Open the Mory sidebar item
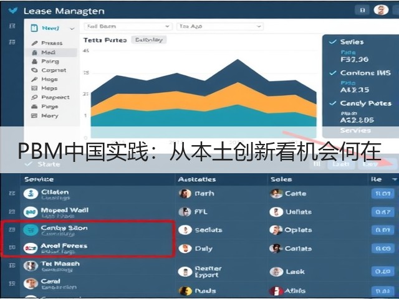The image size is (399, 299). [50, 116]
